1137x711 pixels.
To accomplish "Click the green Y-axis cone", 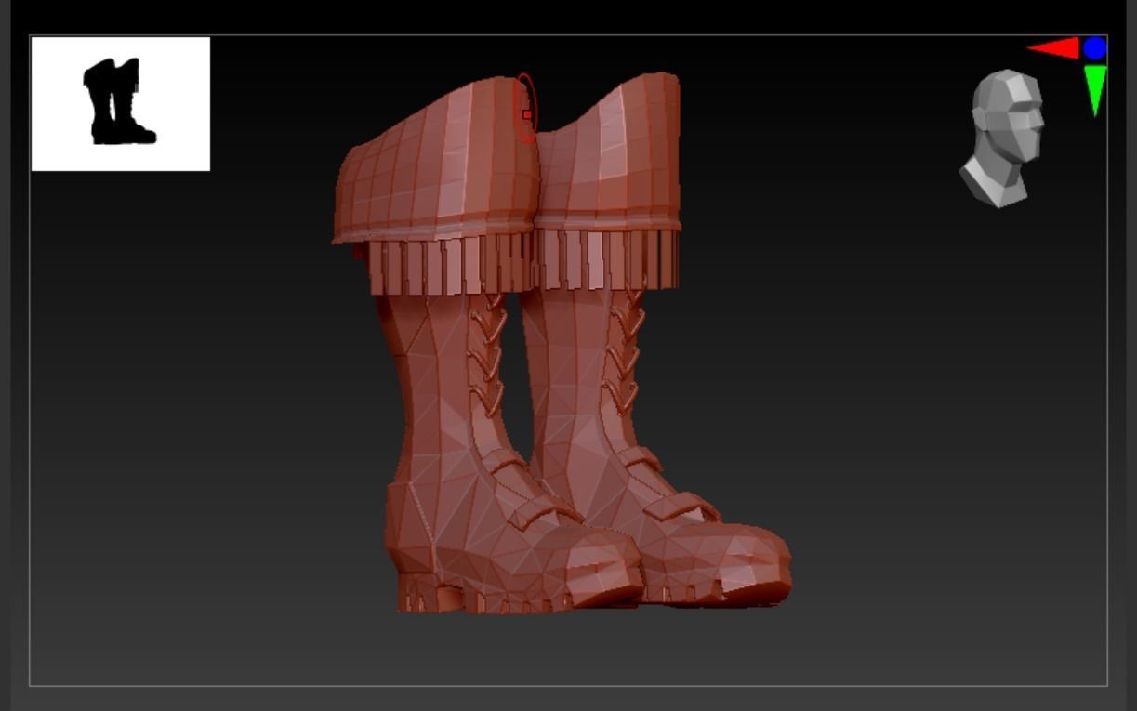I will point(1095,90).
